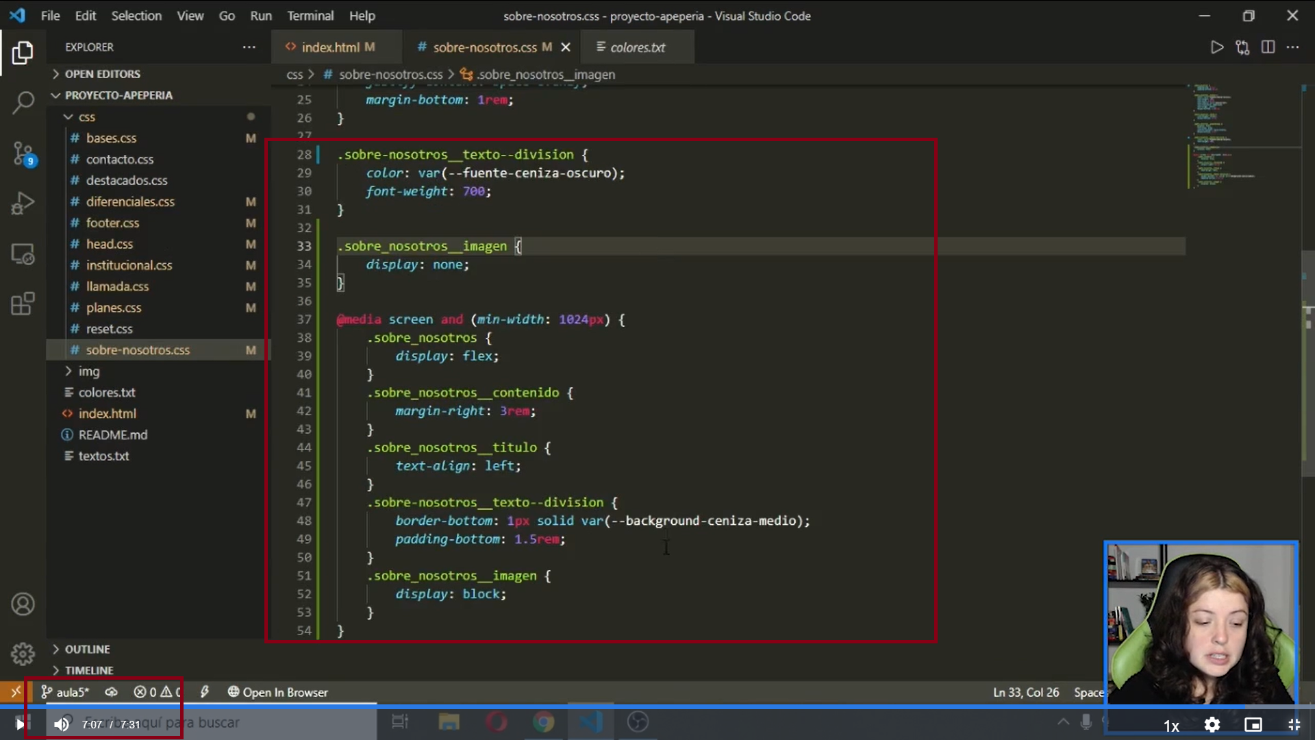Click Ln 33, Col 26 cursor position
The height and width of the screenshot is (740, 1315).
click(1026, 692)
